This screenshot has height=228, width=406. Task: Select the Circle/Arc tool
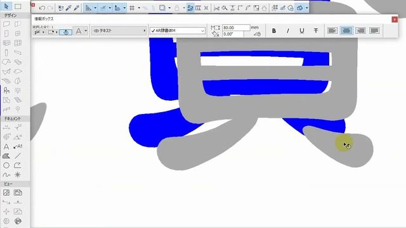tap(6, 165)
